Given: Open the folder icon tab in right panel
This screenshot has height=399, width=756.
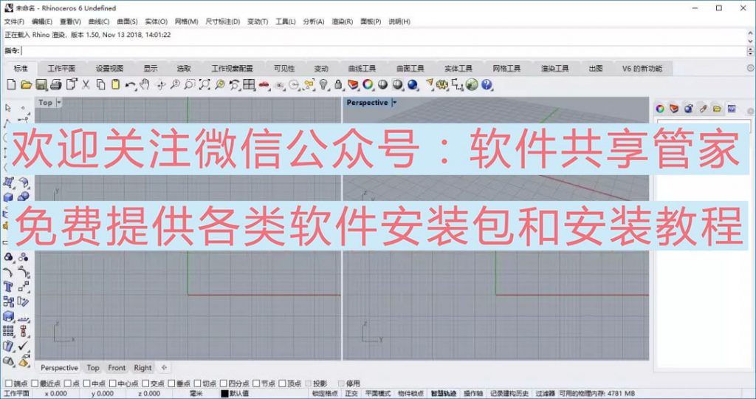Looking at the screenshot, I should [717, 109].
